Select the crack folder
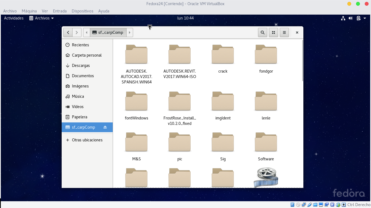This screenshot has width=371, height=208. [x=223, y=59]
